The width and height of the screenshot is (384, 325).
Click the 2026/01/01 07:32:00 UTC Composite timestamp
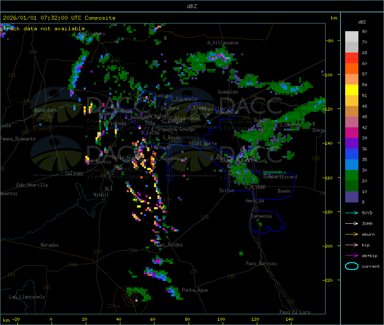(x=59, y=18)
